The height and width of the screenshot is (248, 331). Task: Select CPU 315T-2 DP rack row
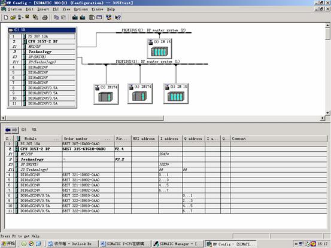pyautogui.click(x=42, y=41)
